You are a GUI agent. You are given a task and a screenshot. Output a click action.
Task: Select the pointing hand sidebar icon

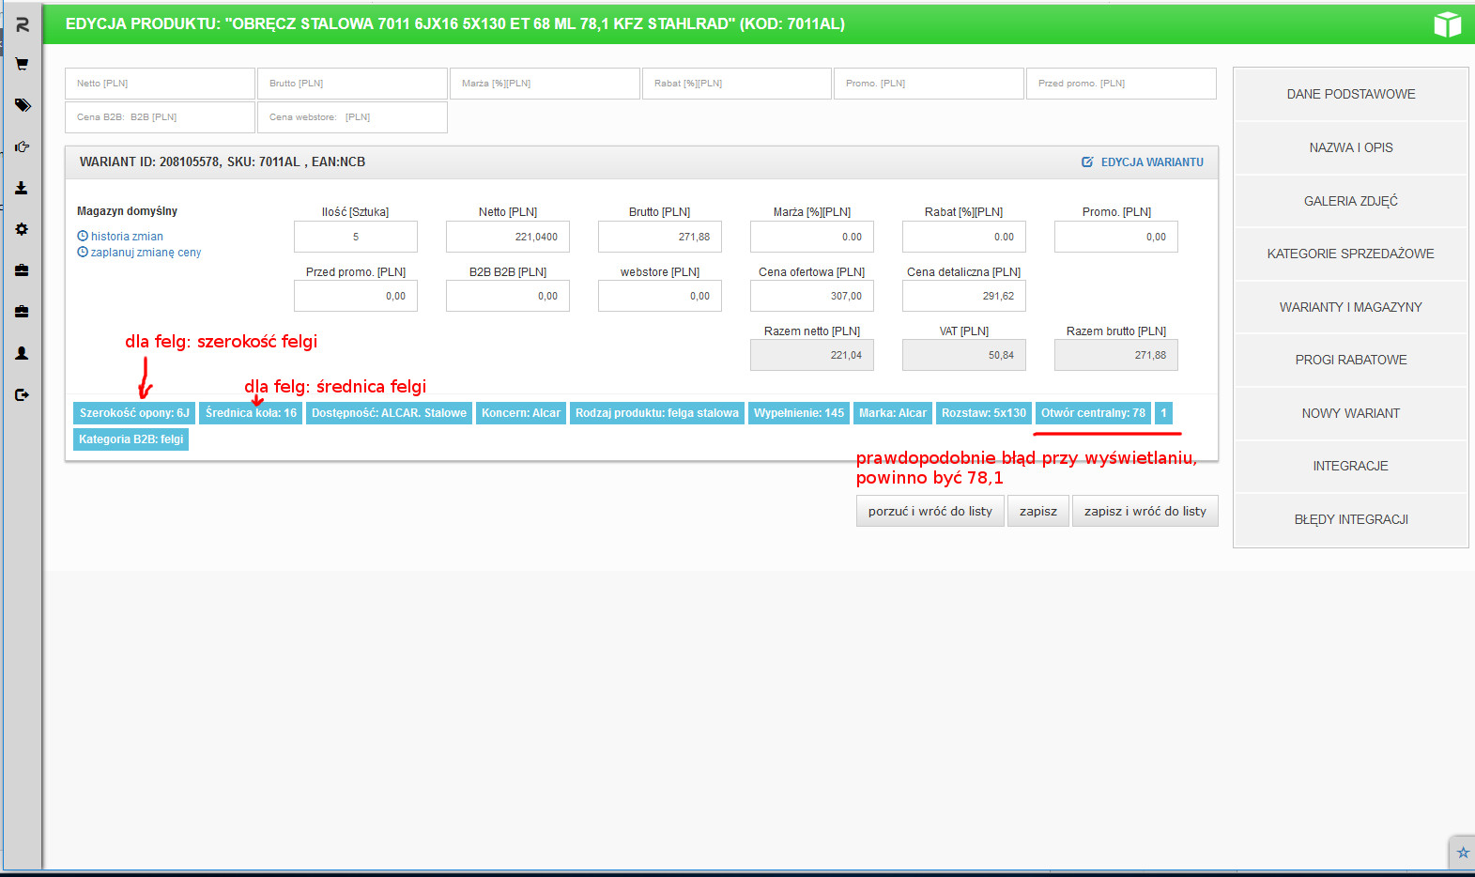(x=23, y=146)
